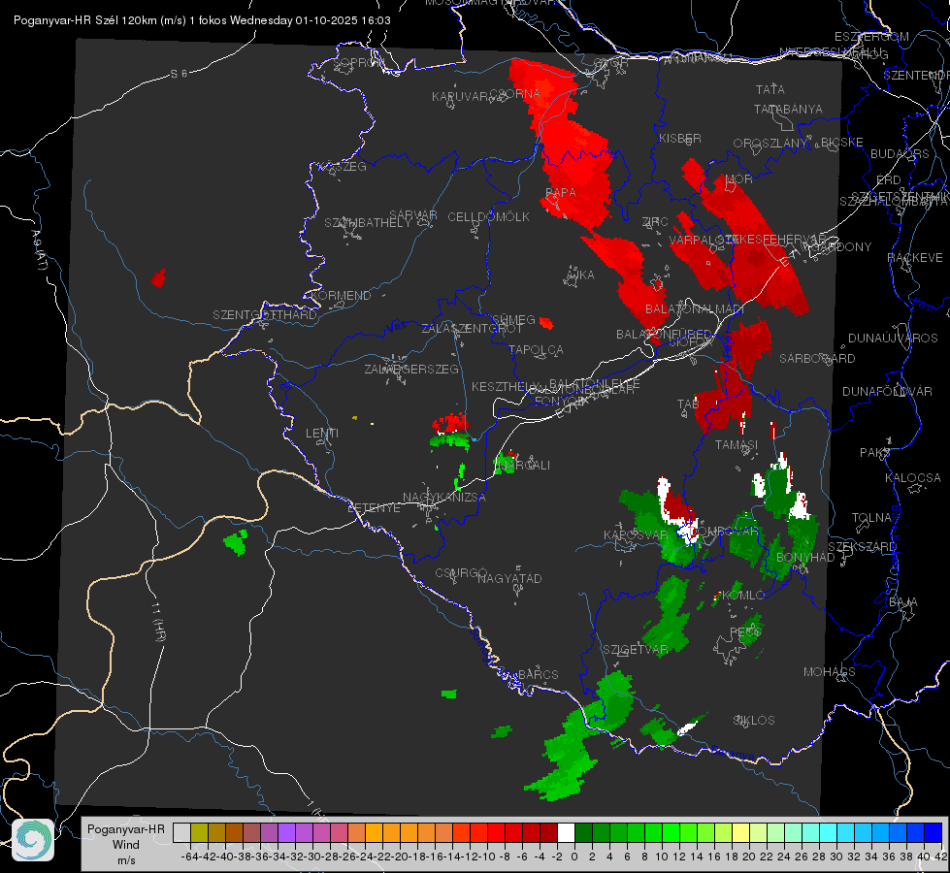This screenshot has width=950, height=873.
Task: Click the BAJA city label
Action: [903, 602]
